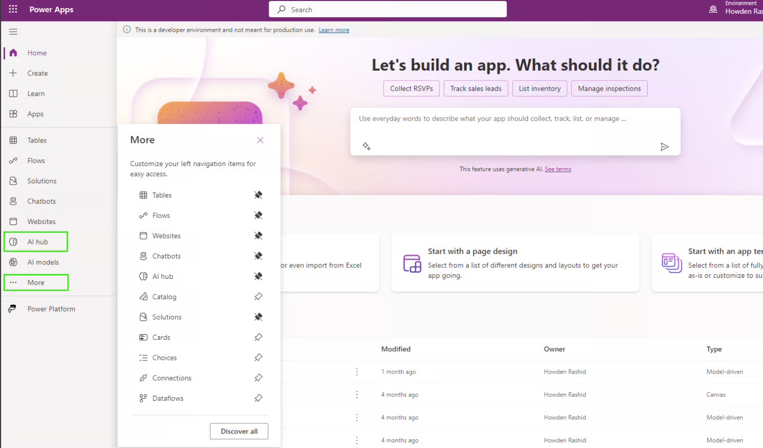Select Tables in the More panel

pyautogui.click(x=162, y=195)
